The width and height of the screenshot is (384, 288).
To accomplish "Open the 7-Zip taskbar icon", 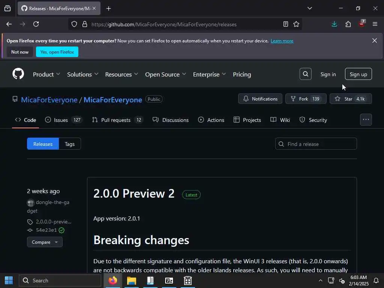I will tap(169, 280).
